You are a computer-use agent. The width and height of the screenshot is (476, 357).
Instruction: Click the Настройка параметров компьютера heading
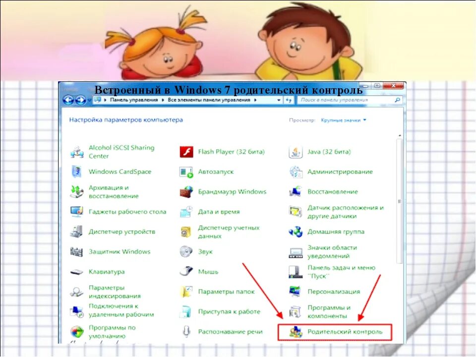(x=126, y=120)
